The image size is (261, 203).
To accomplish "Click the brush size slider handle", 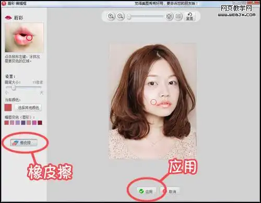I will [14, 88].
